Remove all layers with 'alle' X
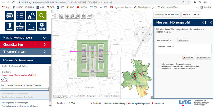Screen dimensions: 214x107 tap(4, 66)
